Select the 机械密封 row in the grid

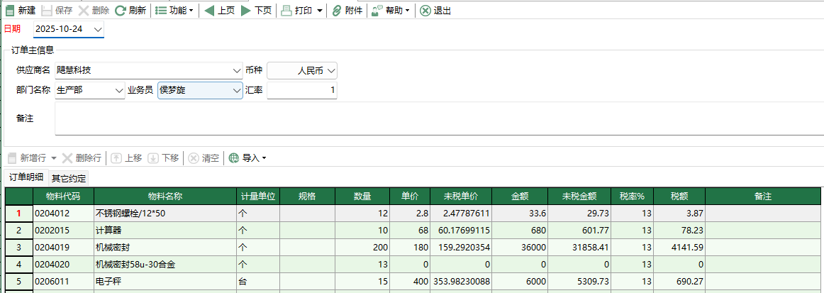point(165,248)
